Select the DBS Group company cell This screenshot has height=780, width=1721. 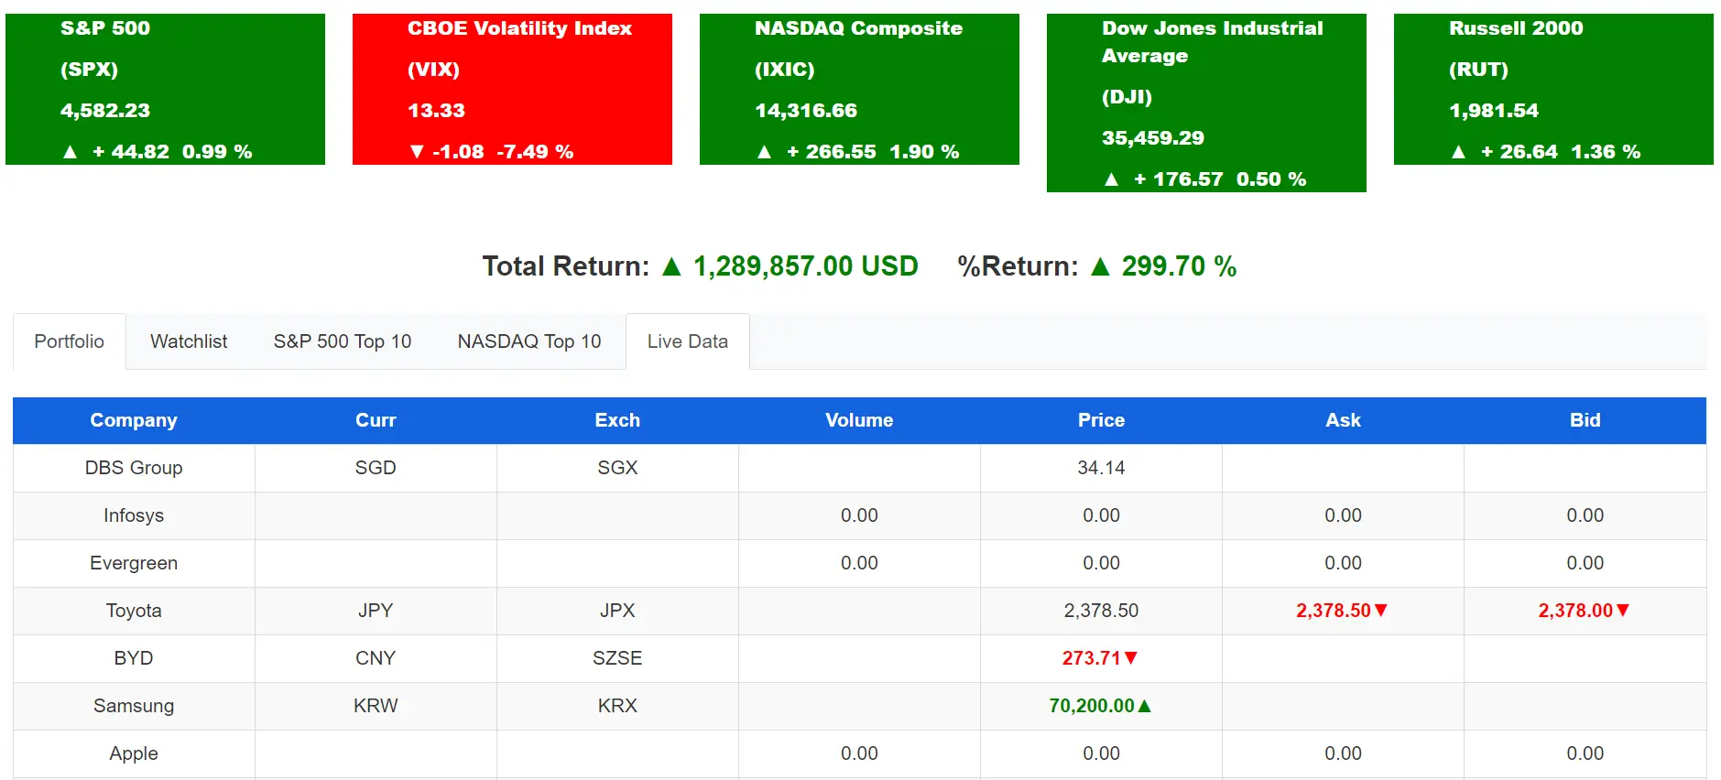click(x=134, y=468)
